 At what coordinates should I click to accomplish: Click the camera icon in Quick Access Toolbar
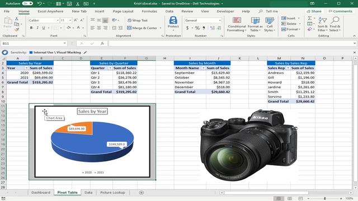(x=86, y=4)
